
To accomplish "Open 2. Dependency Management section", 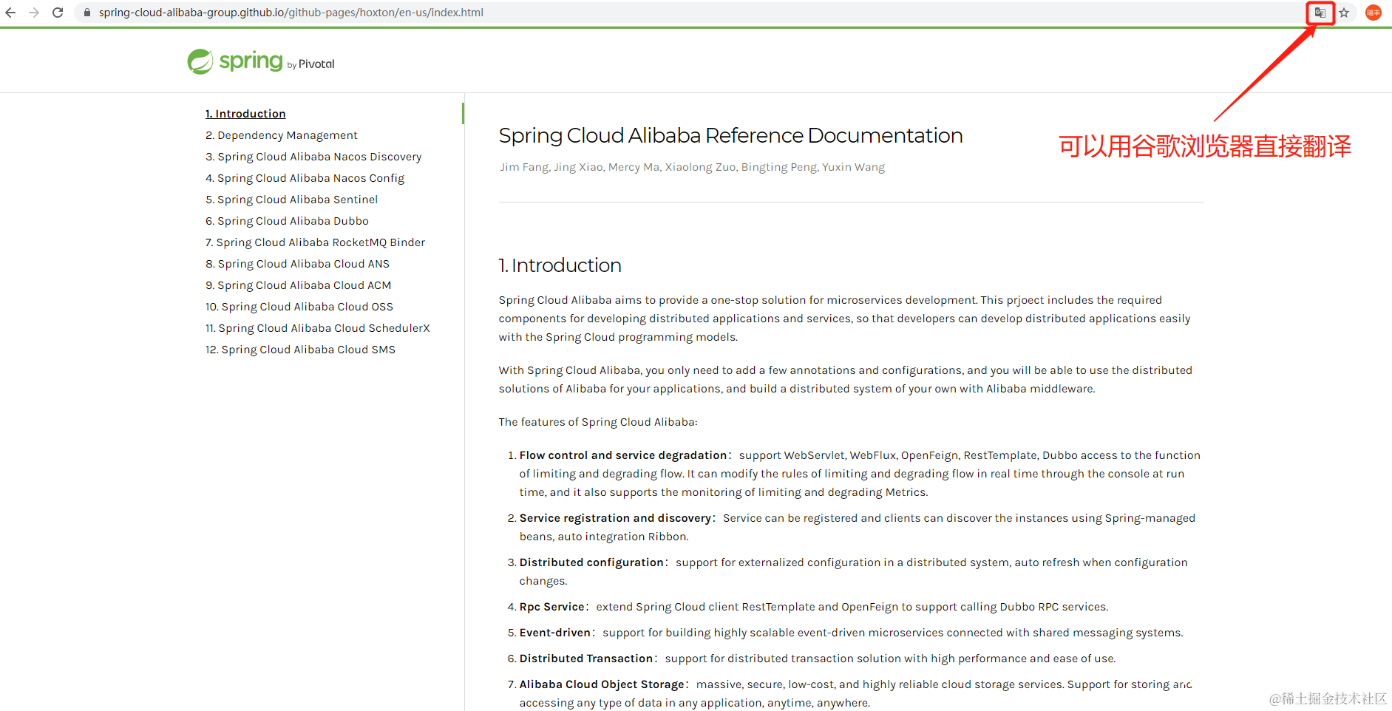I will (282, 135).
